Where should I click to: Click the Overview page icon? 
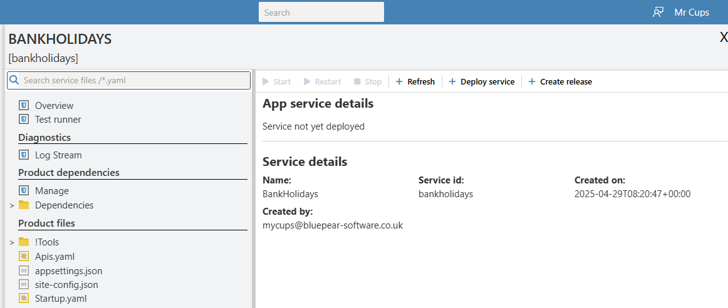(x=24, y=106)
